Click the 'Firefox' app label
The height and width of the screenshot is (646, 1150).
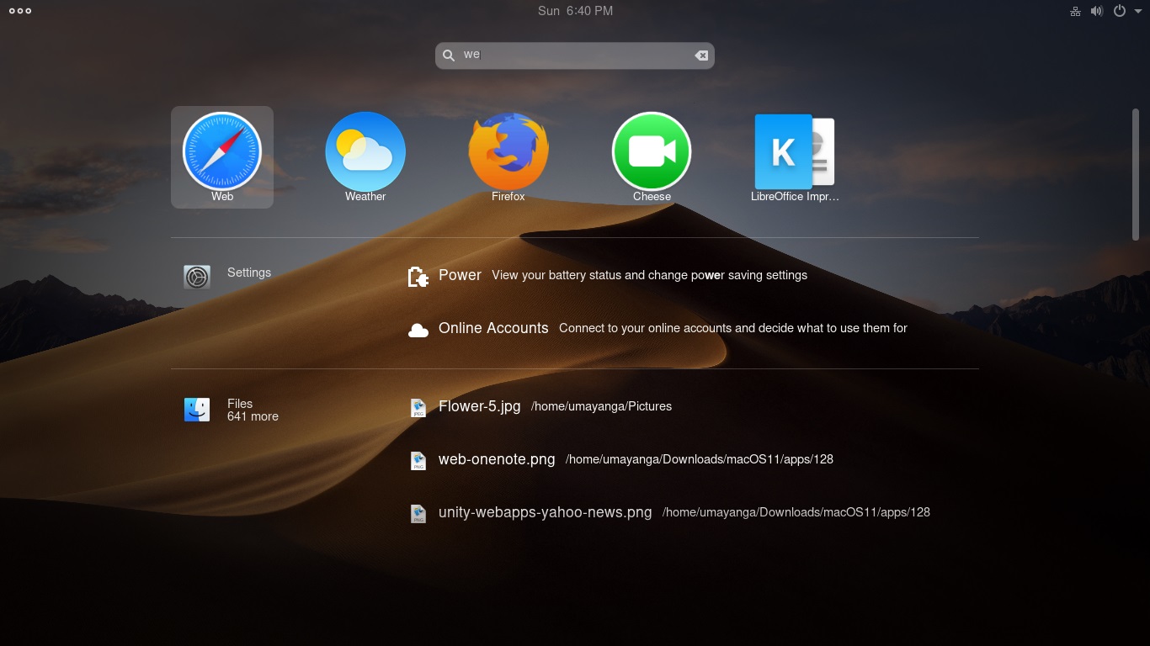click(508, 196)
